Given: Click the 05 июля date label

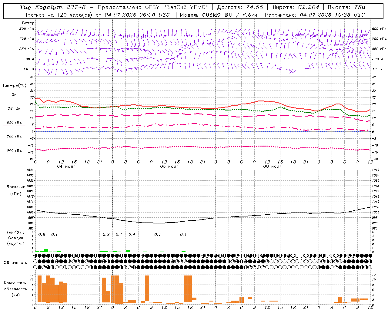Looking at the screenshot, I should point(169,167).
